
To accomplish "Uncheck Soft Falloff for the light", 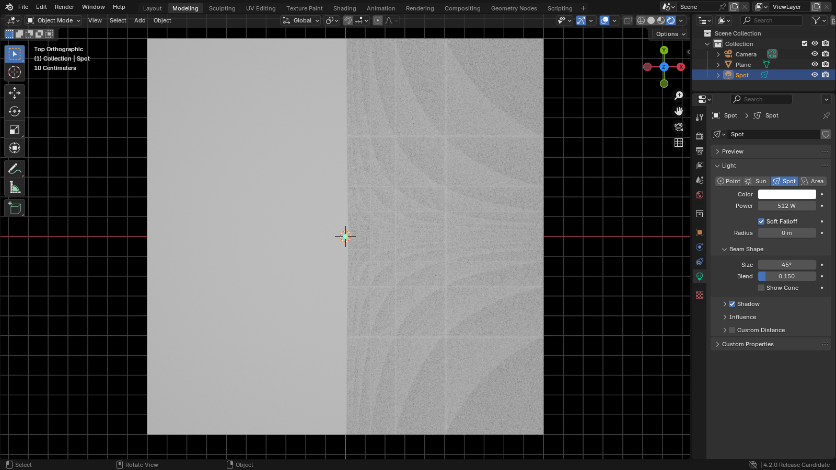I will (x=761, y=221).
